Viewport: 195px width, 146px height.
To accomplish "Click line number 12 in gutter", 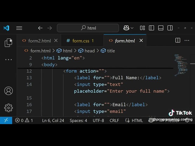I will [x=29, y=71].
